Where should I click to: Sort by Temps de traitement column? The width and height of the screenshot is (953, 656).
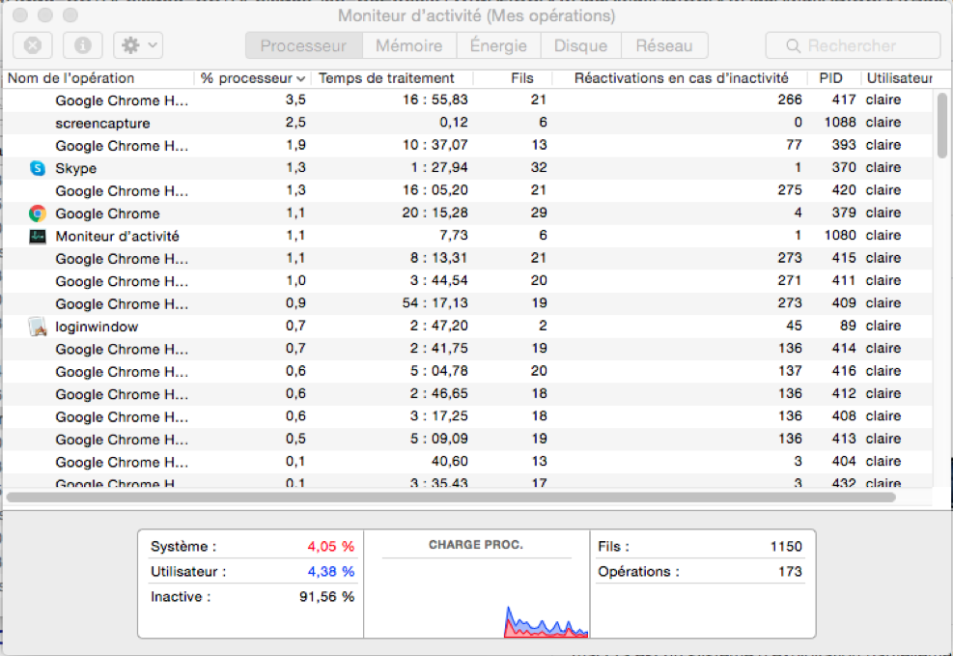click(392, 78)
